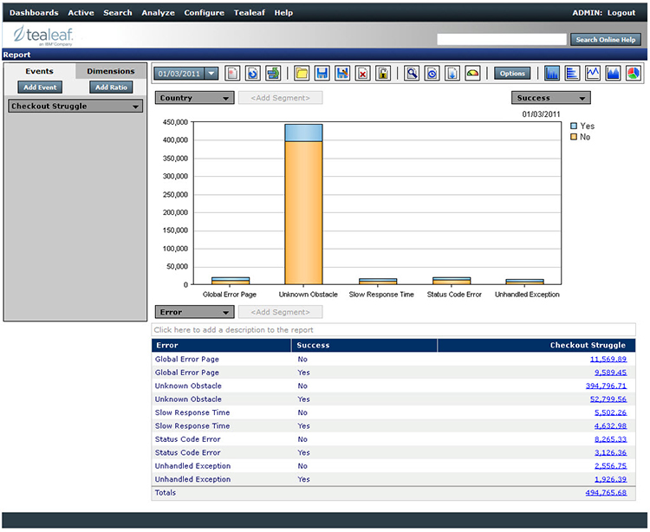
Task: Open the 394,796.71 Unknown Obstacle value link
Action: (x=606, y=386)
